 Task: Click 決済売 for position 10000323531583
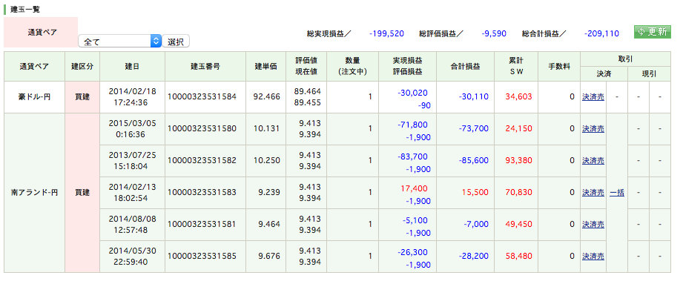point(593,193)
